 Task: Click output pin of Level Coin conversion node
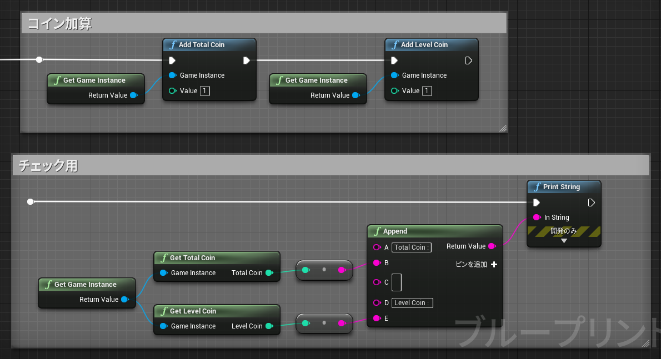click(342, 323)
